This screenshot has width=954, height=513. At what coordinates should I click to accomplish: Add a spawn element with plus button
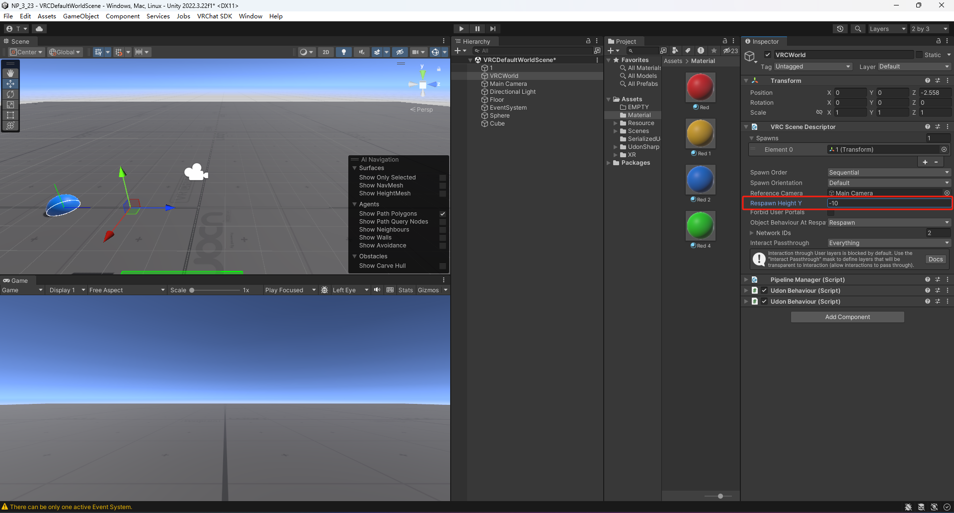[925, 162]
